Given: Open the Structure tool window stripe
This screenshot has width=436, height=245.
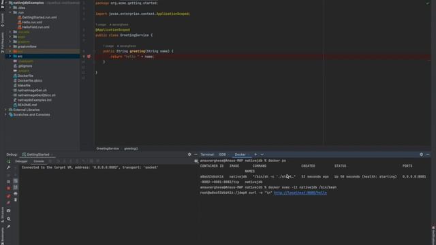Looking at the screenshot, I should coord(2,214).
